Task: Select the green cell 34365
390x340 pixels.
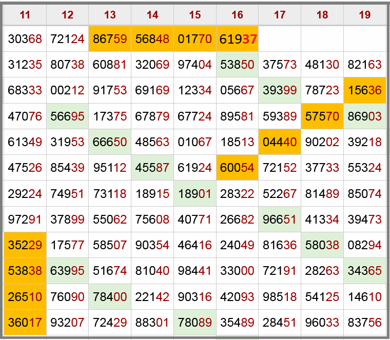Action: coord(365,271)
